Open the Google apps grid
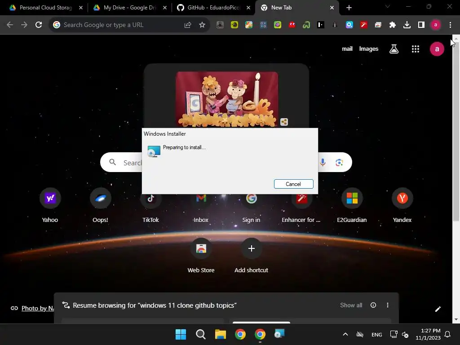460x345 pixels. [x=416, y=49]
